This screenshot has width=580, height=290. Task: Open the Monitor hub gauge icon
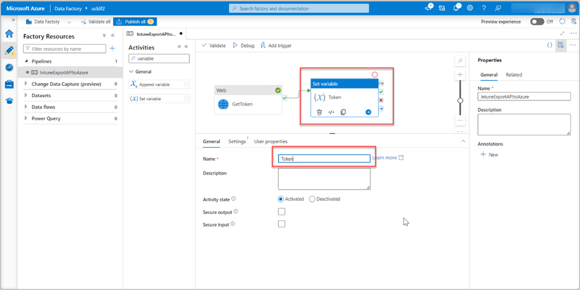point(9,68)
